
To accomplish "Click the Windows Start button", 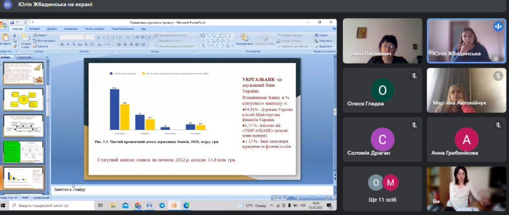I will click(x=3, y=206).
